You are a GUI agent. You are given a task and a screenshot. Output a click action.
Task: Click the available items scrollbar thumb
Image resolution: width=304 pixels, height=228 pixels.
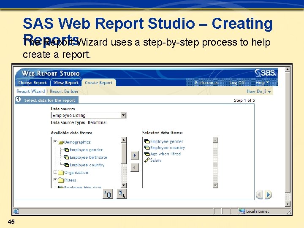[124, 154]
